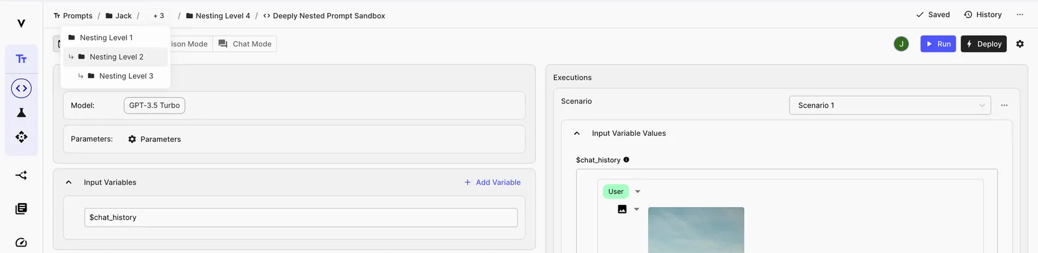Open the User role dropdown arrow
This screenshot has width=1038, height=253.
point(638,192)
